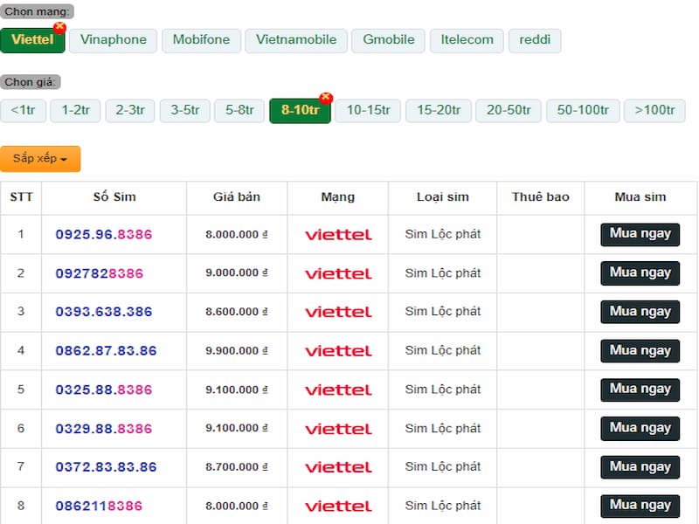
Task: Click the Chọn giá label
Action: (31, 82)
